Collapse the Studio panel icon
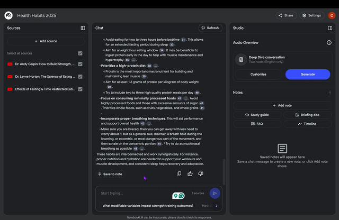 pyautogui.click(x=330, y=28)
